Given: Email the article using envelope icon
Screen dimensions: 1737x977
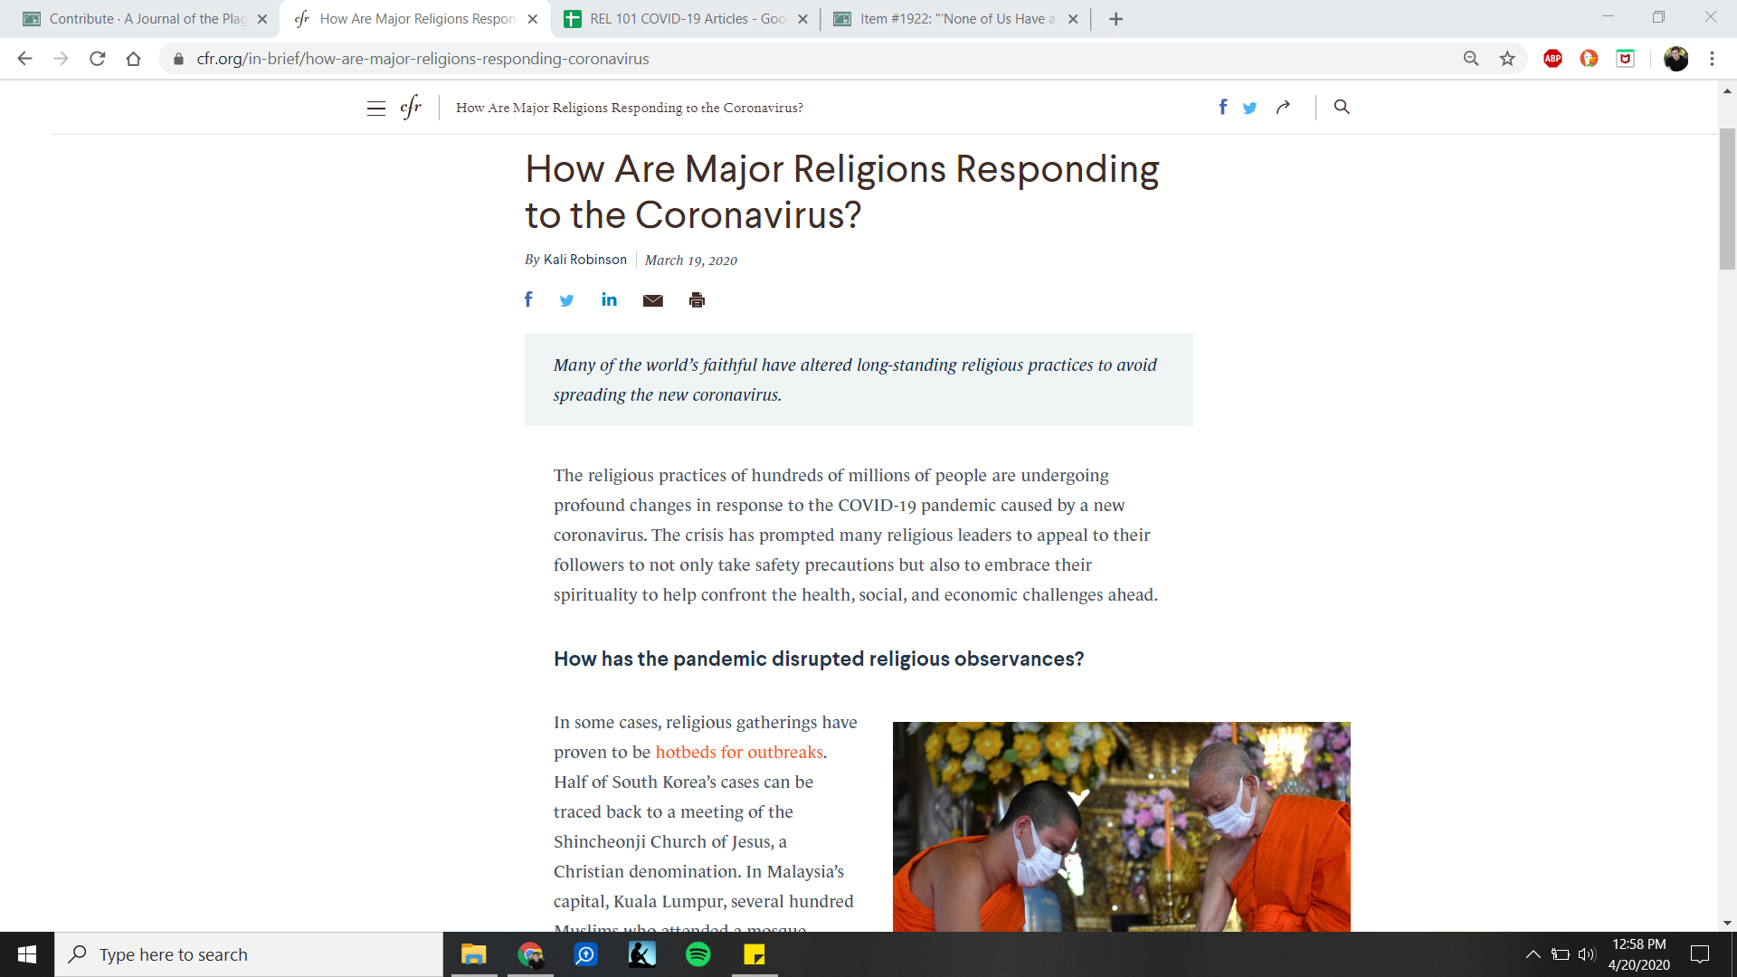Looking at the screenshot, I should pyautogui.click(x=652, y=300).
